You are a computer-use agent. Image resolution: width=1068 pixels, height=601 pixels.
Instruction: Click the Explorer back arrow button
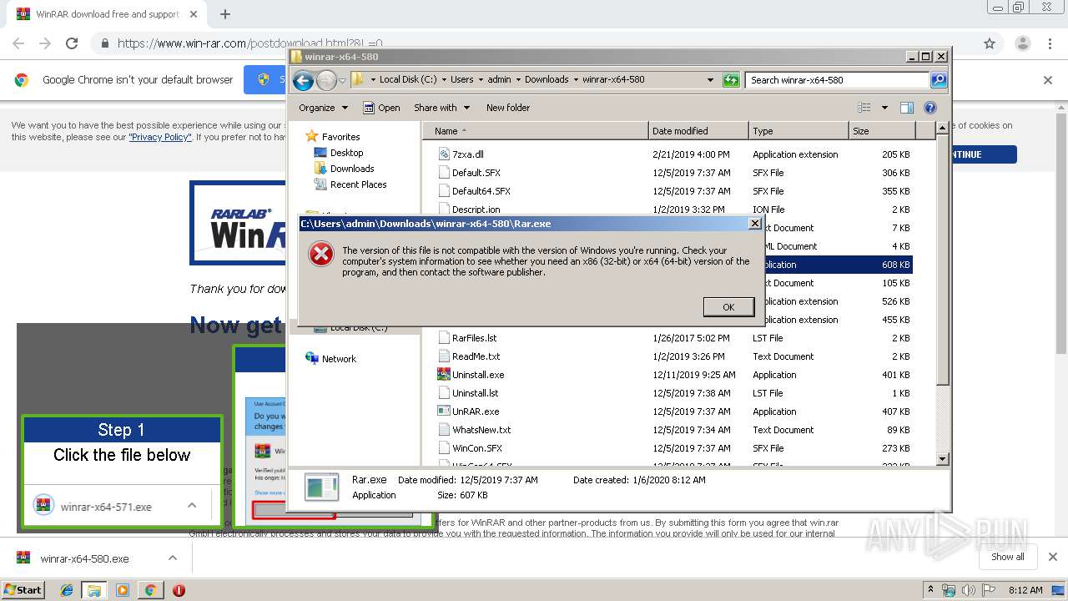click(x=304, y=80)
